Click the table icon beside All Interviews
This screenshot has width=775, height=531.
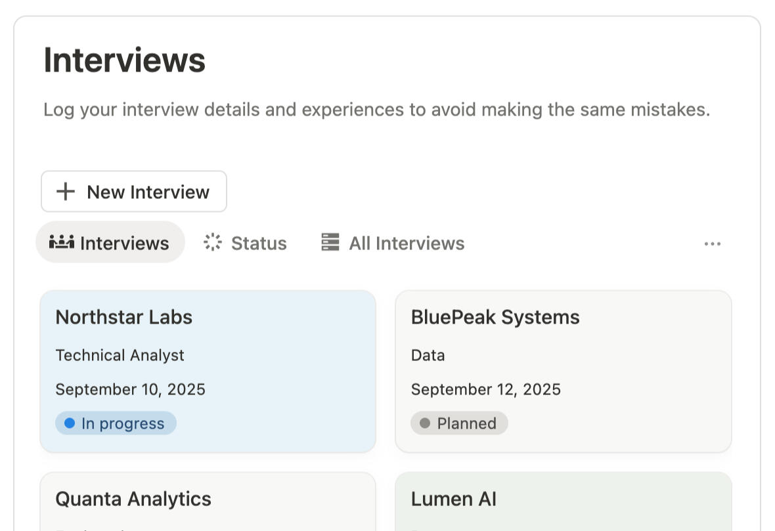tap(330, 242)
